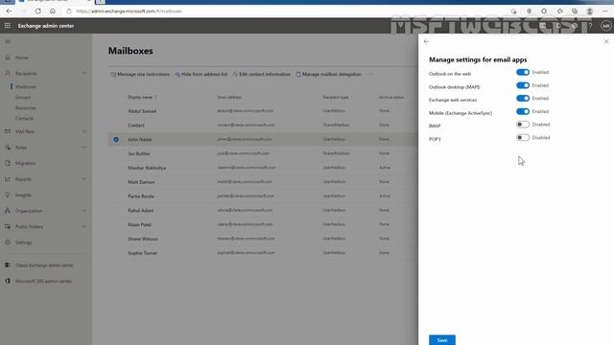614x345 pixels.
Task: Sort by Display name column header
Action: [142, 97]
